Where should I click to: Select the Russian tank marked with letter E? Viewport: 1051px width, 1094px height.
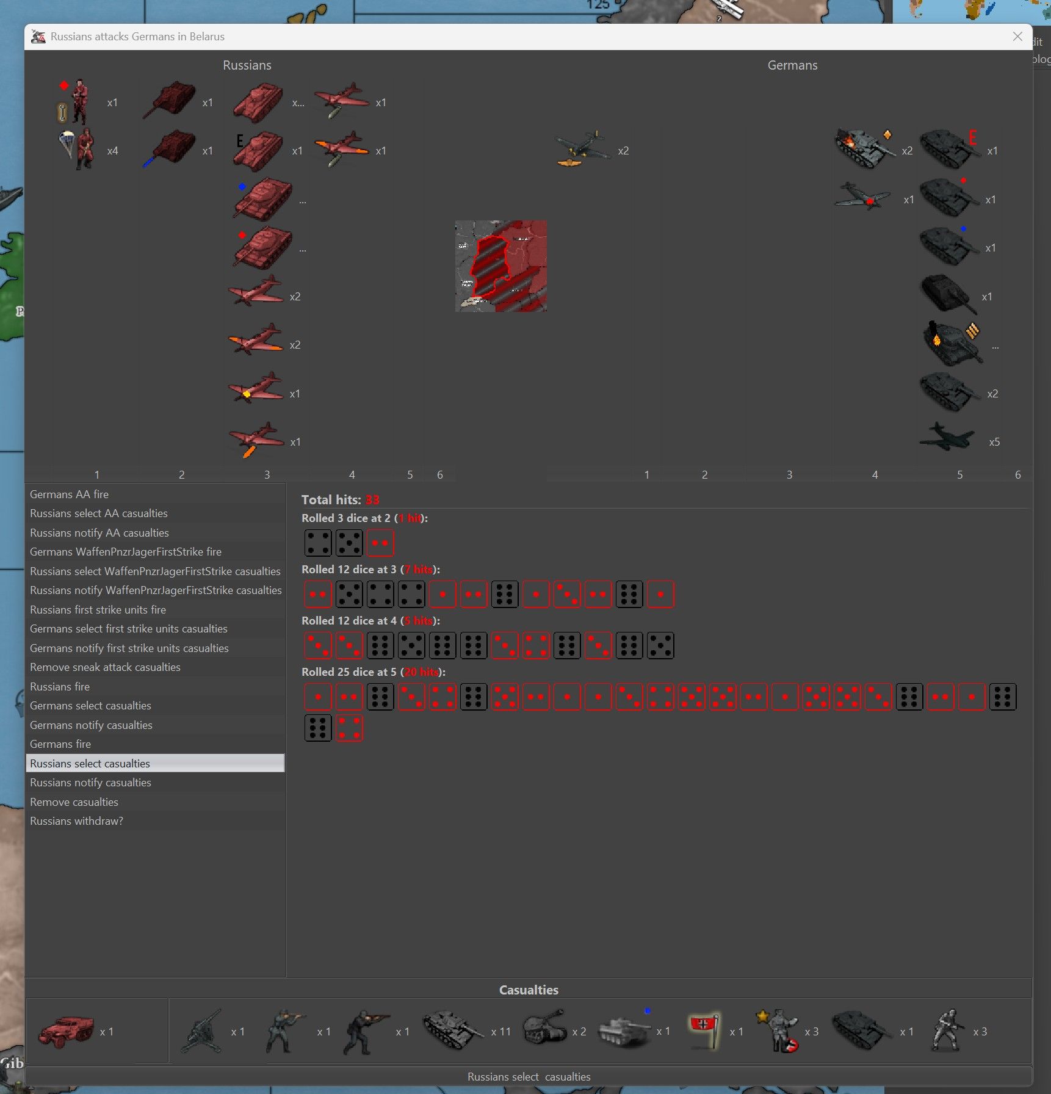point(259,151)
